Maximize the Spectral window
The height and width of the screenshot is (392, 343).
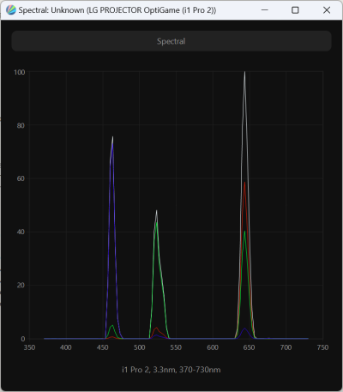tap(295, 10)
